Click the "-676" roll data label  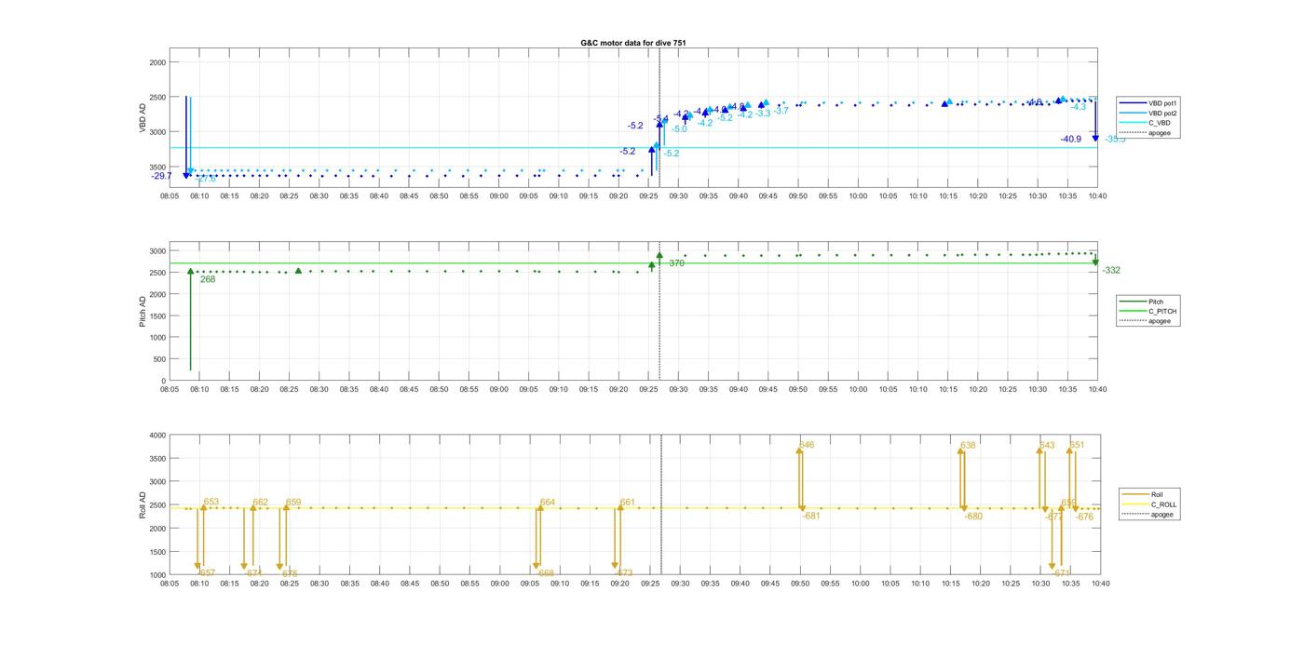pyautogui.click(x=1084, y=517)
